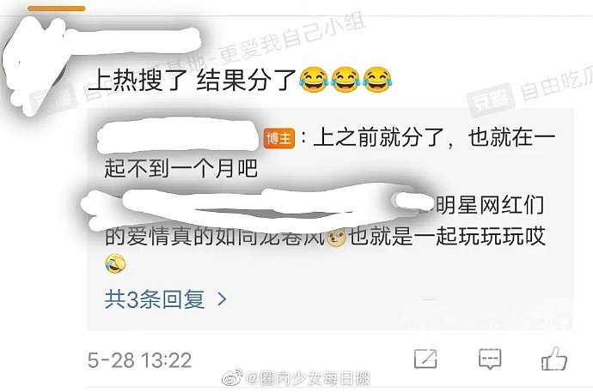Click the tilted laughing emoji ending the reply
593x392 pixels.
[x=115, y=263]
